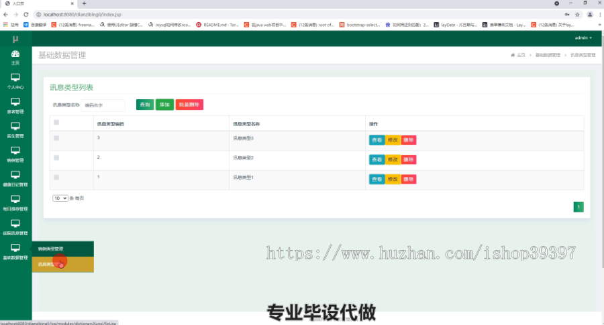Reload the page with browser refresh icon
Image resolution: width=604 pixels, height=325 pixels.
click(x=26, y=15)
